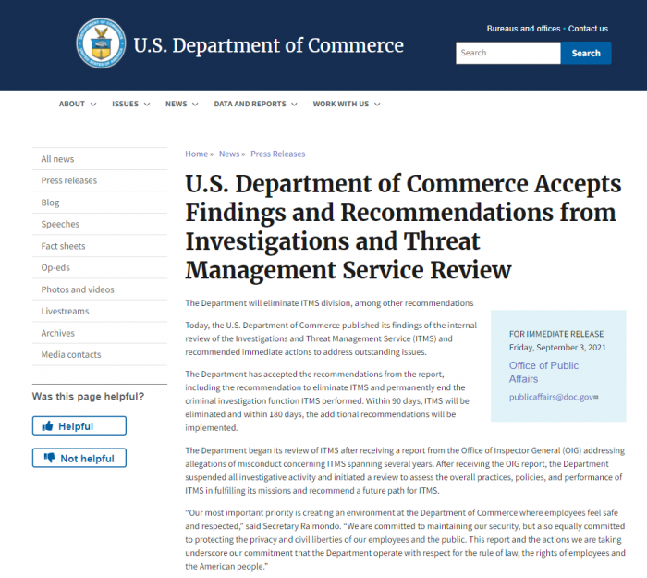The width and height of the screenshot is (647, 578).
Task: Go to Fact sheets in sidebar
Action: click(x=63, y=246)
